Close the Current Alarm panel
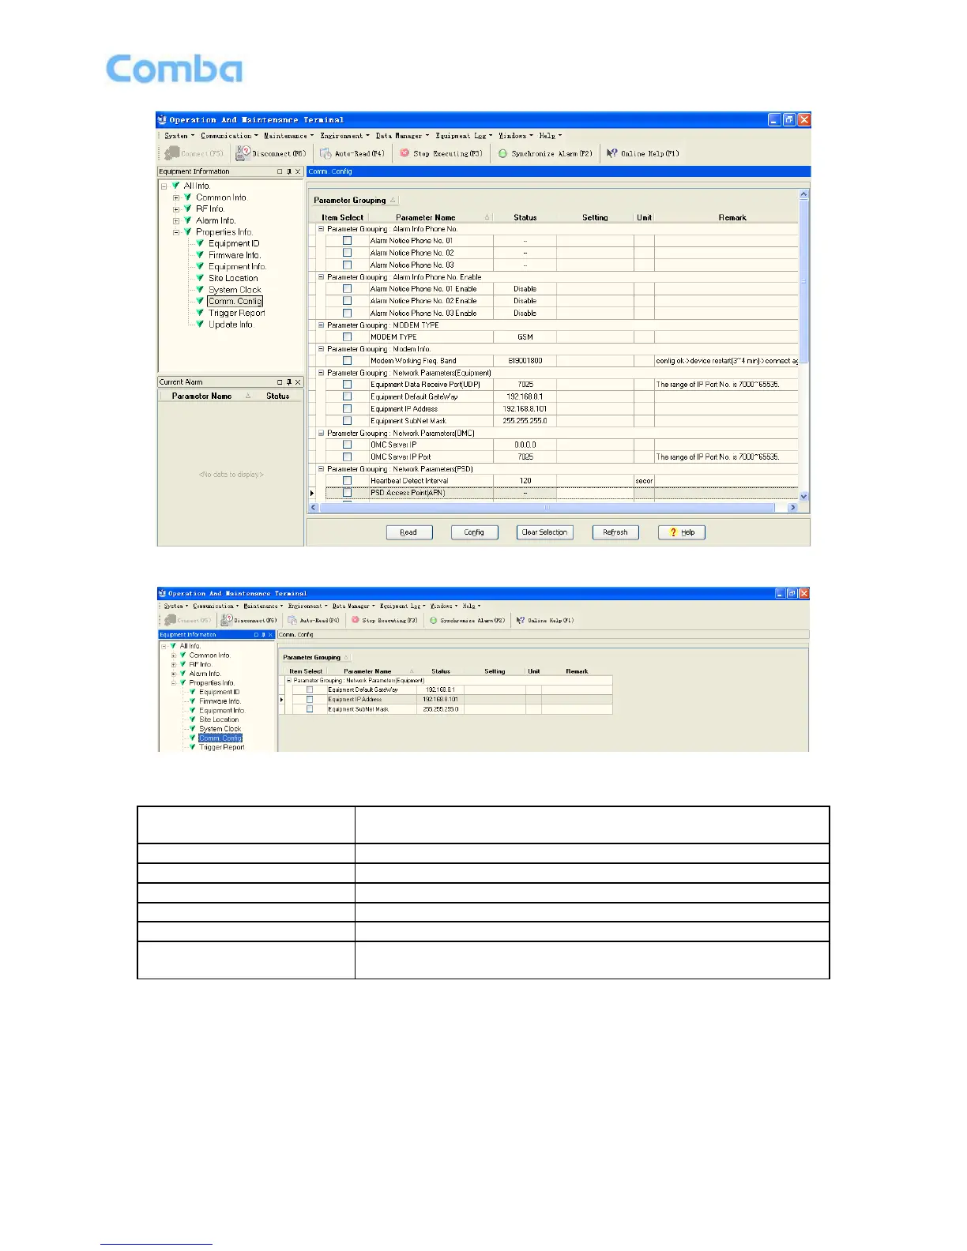Screen dimensions: 967x1251 [298, 382]
